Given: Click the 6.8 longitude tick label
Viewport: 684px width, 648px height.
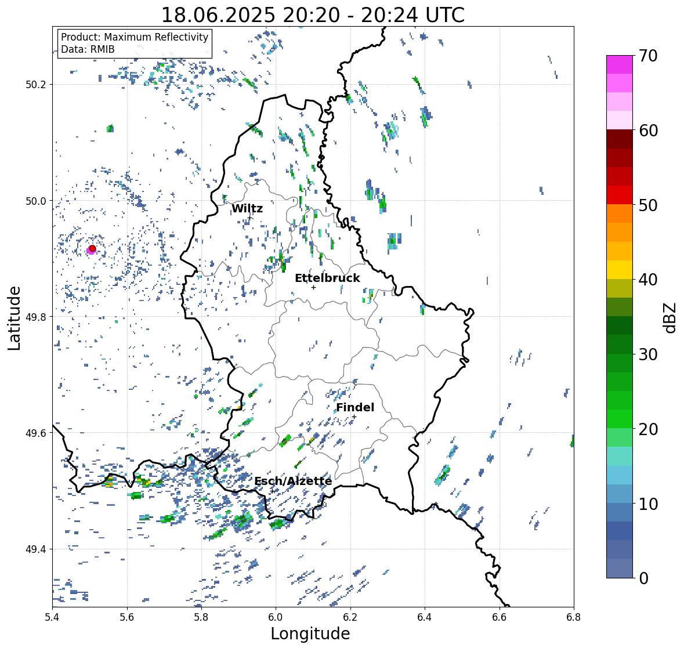Looking at the screenshot, I should [574, 617].
